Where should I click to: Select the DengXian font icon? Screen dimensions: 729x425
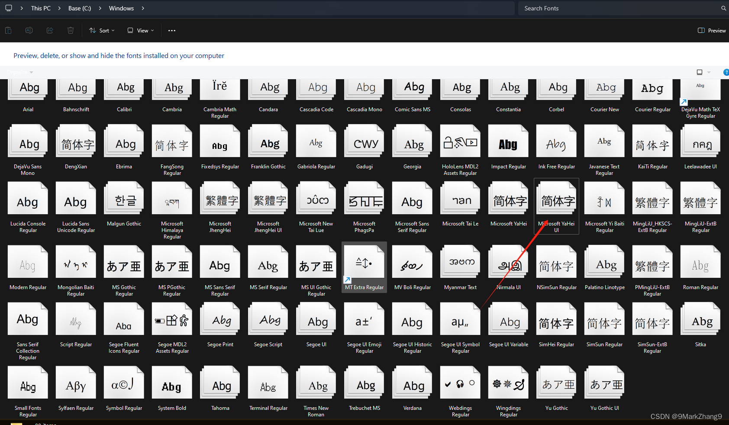(x=76, y=141)
